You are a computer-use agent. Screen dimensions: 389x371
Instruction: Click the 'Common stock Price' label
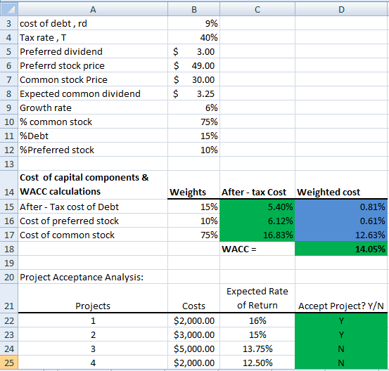point(93,79)
